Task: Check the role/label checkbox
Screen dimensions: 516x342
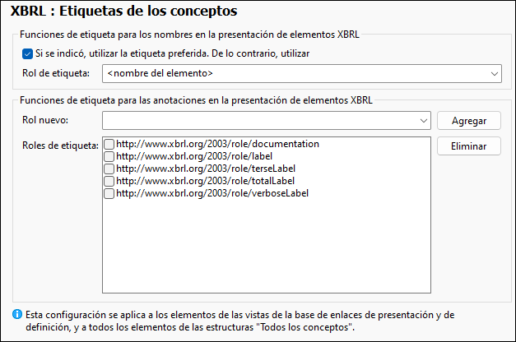Action: (x=109, y=156)
